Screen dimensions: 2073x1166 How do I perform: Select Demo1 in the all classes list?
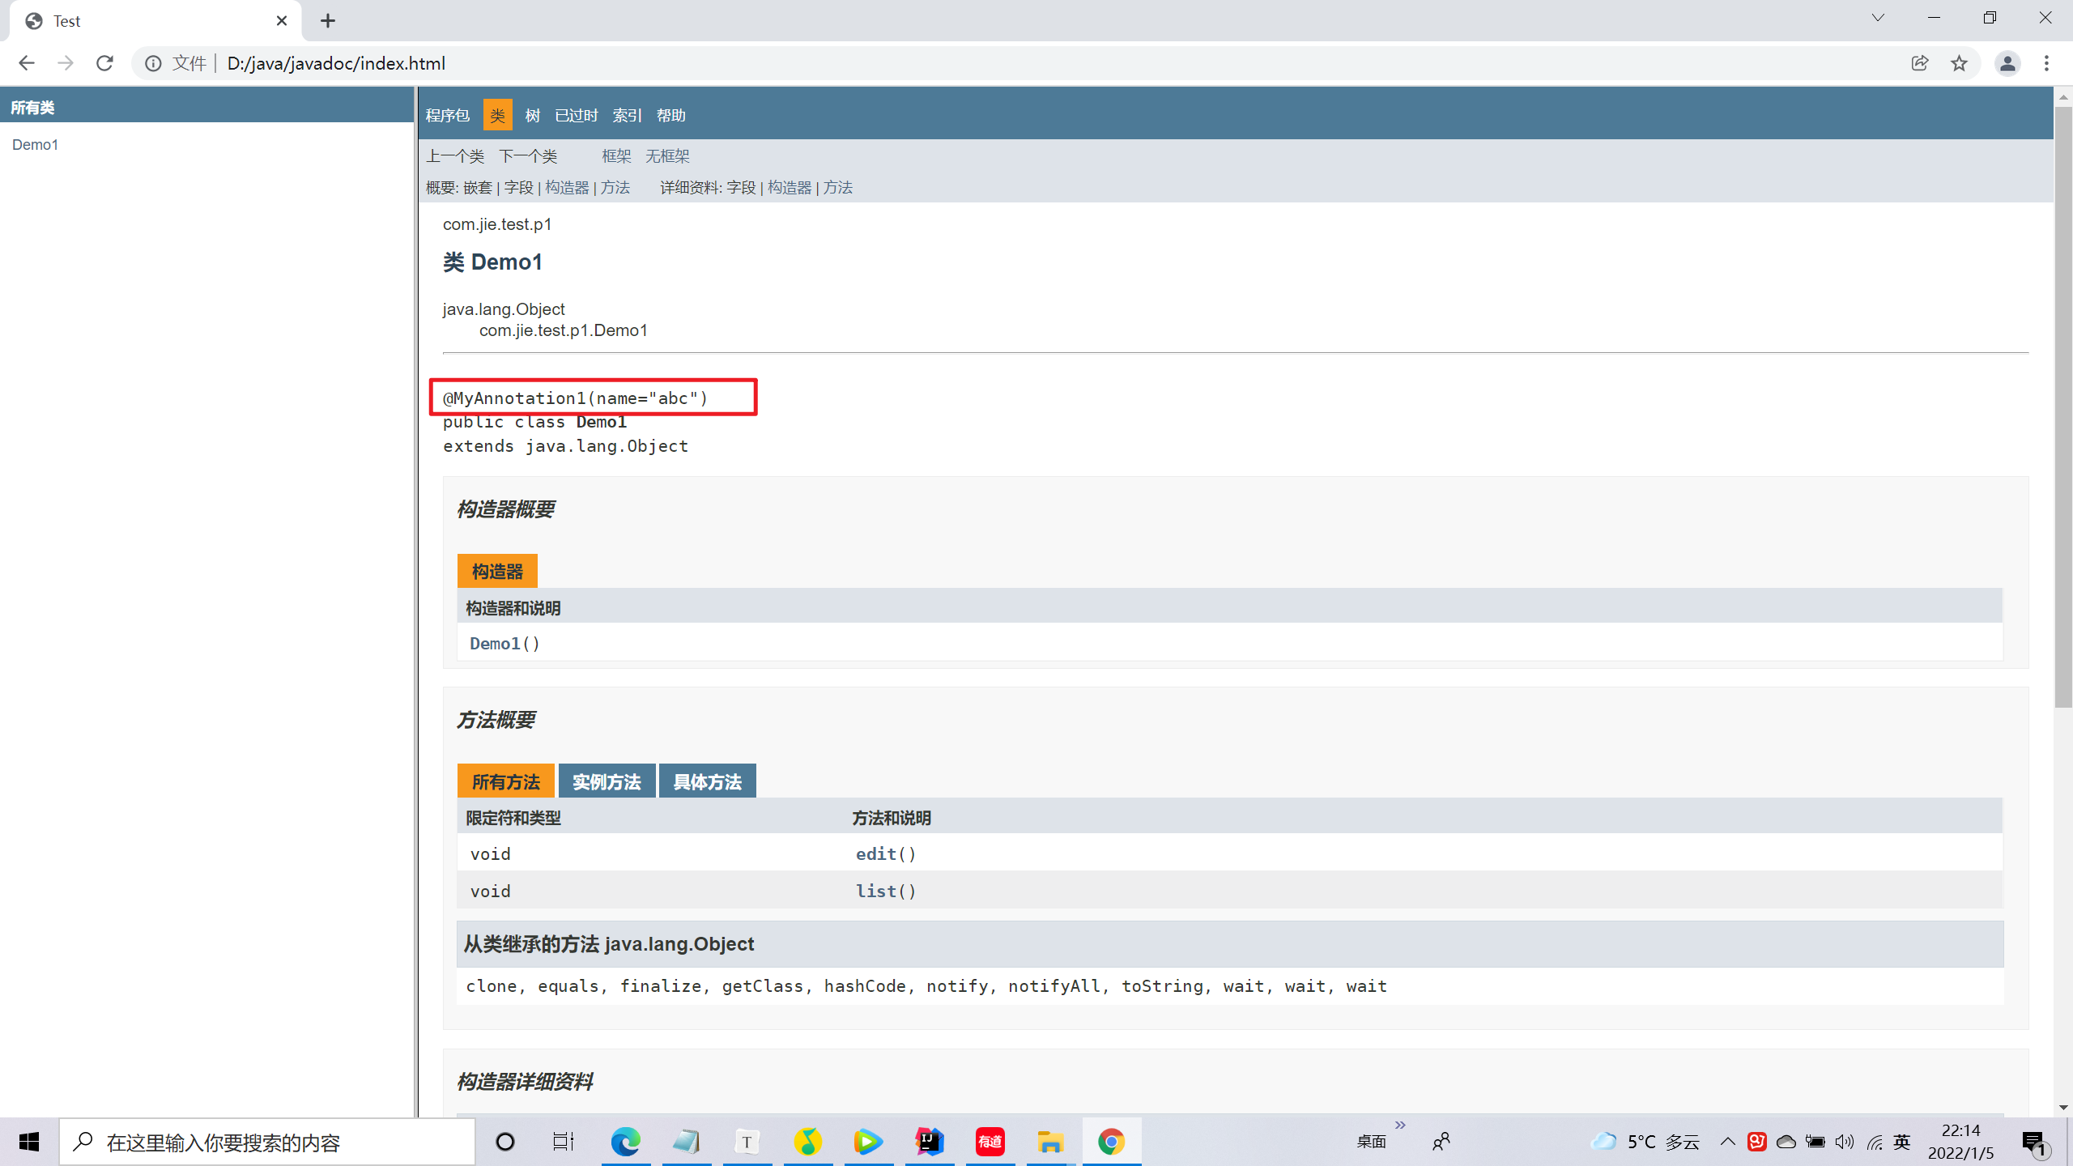[x=35, y=144]
